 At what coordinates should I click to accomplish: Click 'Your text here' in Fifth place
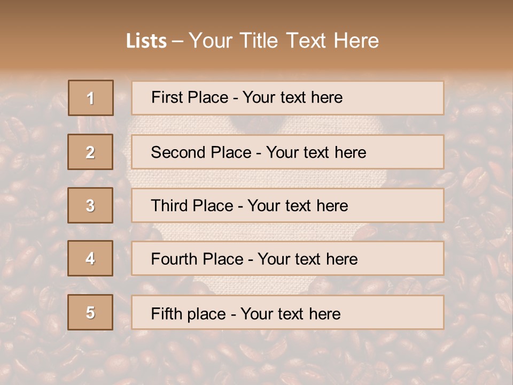(x=291, y=314)
